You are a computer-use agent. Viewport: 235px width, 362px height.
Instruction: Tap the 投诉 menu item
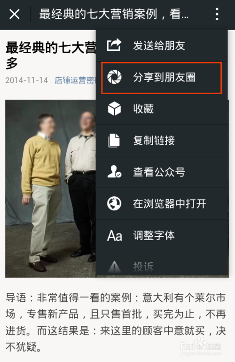pos(162,265)
